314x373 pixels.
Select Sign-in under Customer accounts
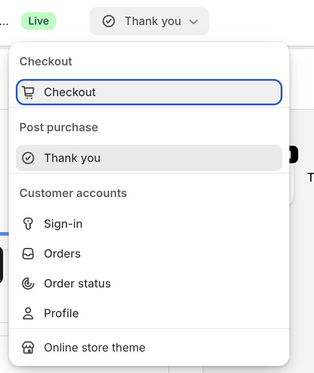(x=149, y=224)
